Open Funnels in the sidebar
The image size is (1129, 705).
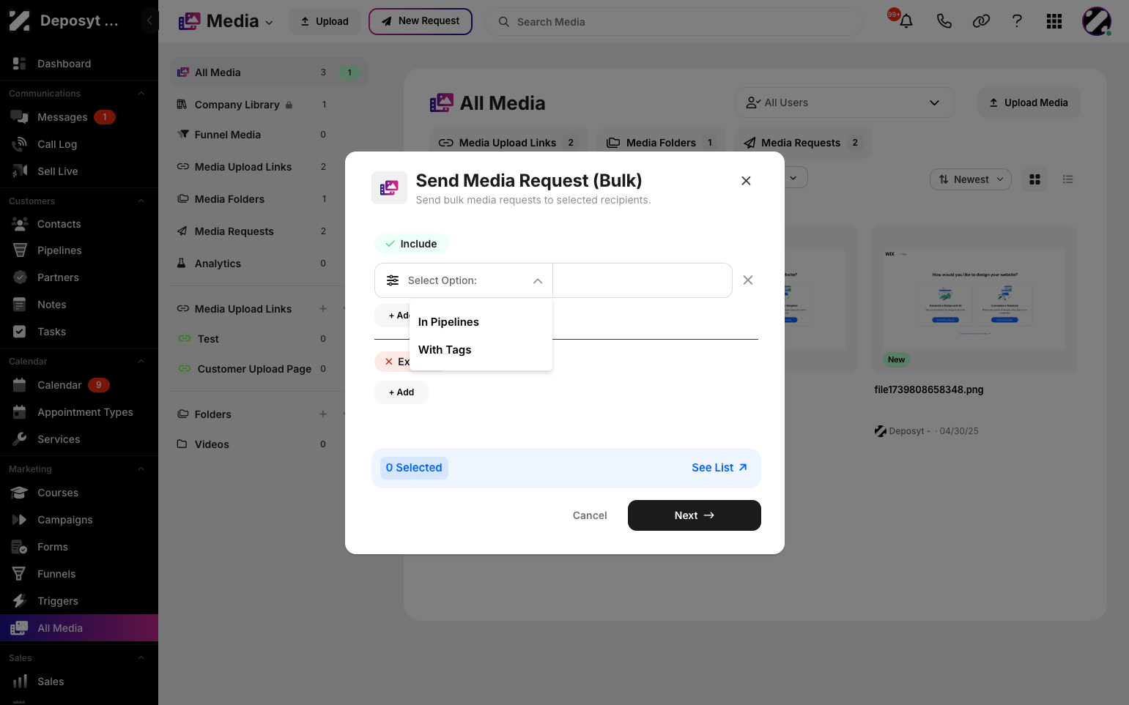(x=79, y=574)
